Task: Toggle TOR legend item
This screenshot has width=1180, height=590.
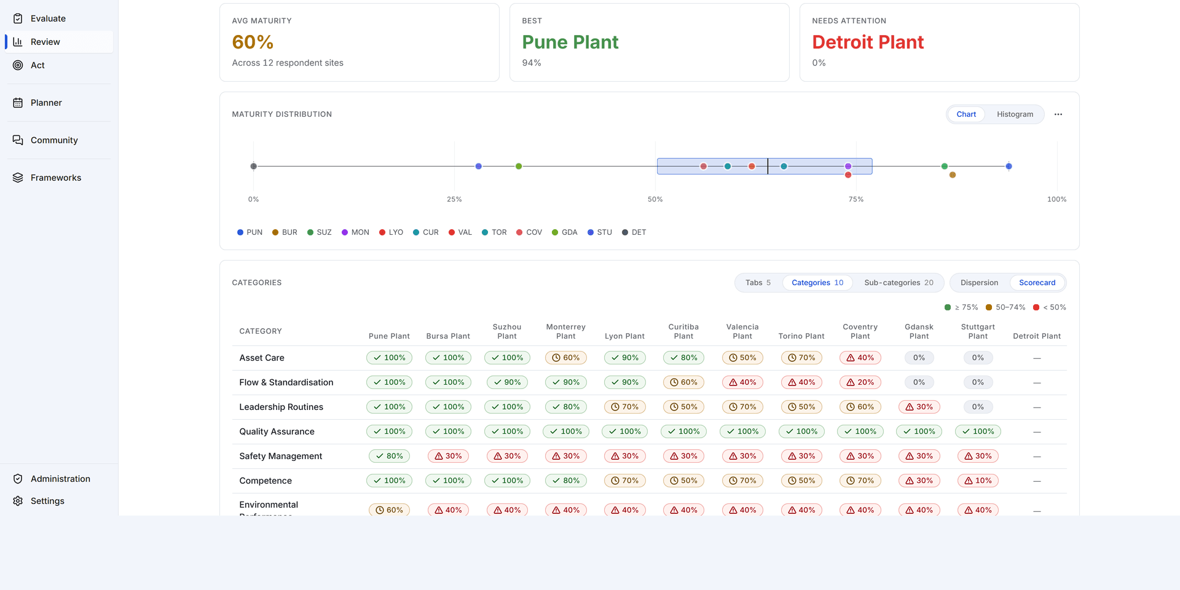Action: click(x=494, y=232)
